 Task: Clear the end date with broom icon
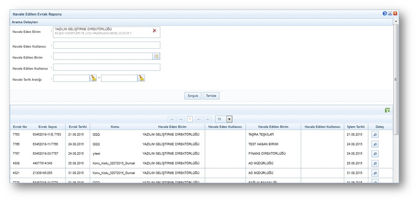coord(141,78)
